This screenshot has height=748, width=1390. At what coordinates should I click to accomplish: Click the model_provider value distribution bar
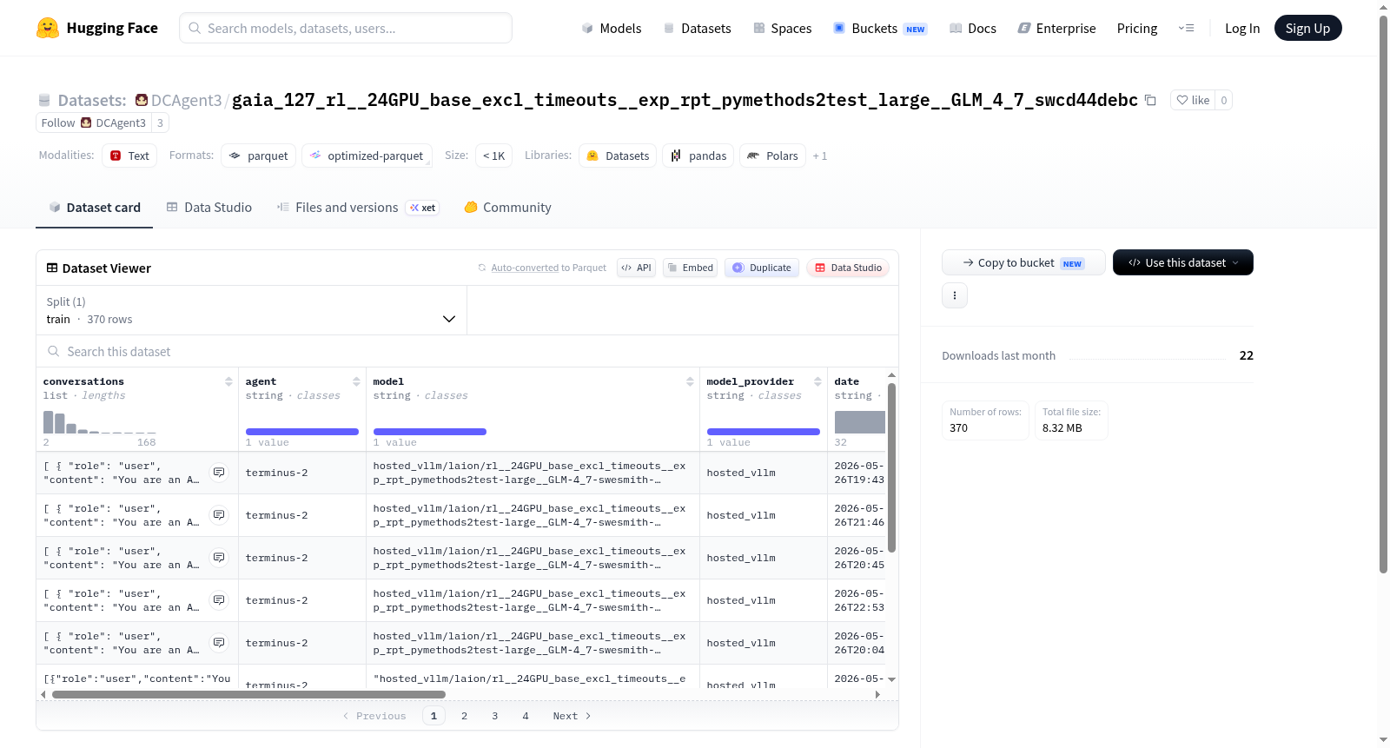coord(764,432)
